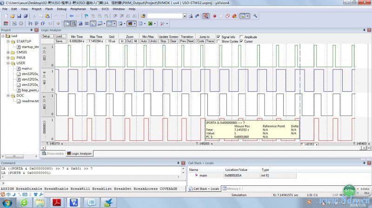Expand the FWLB folder node
372x208 pixels.
point(8,58)
